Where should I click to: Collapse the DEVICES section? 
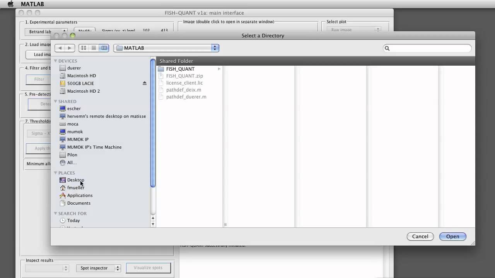56,61
